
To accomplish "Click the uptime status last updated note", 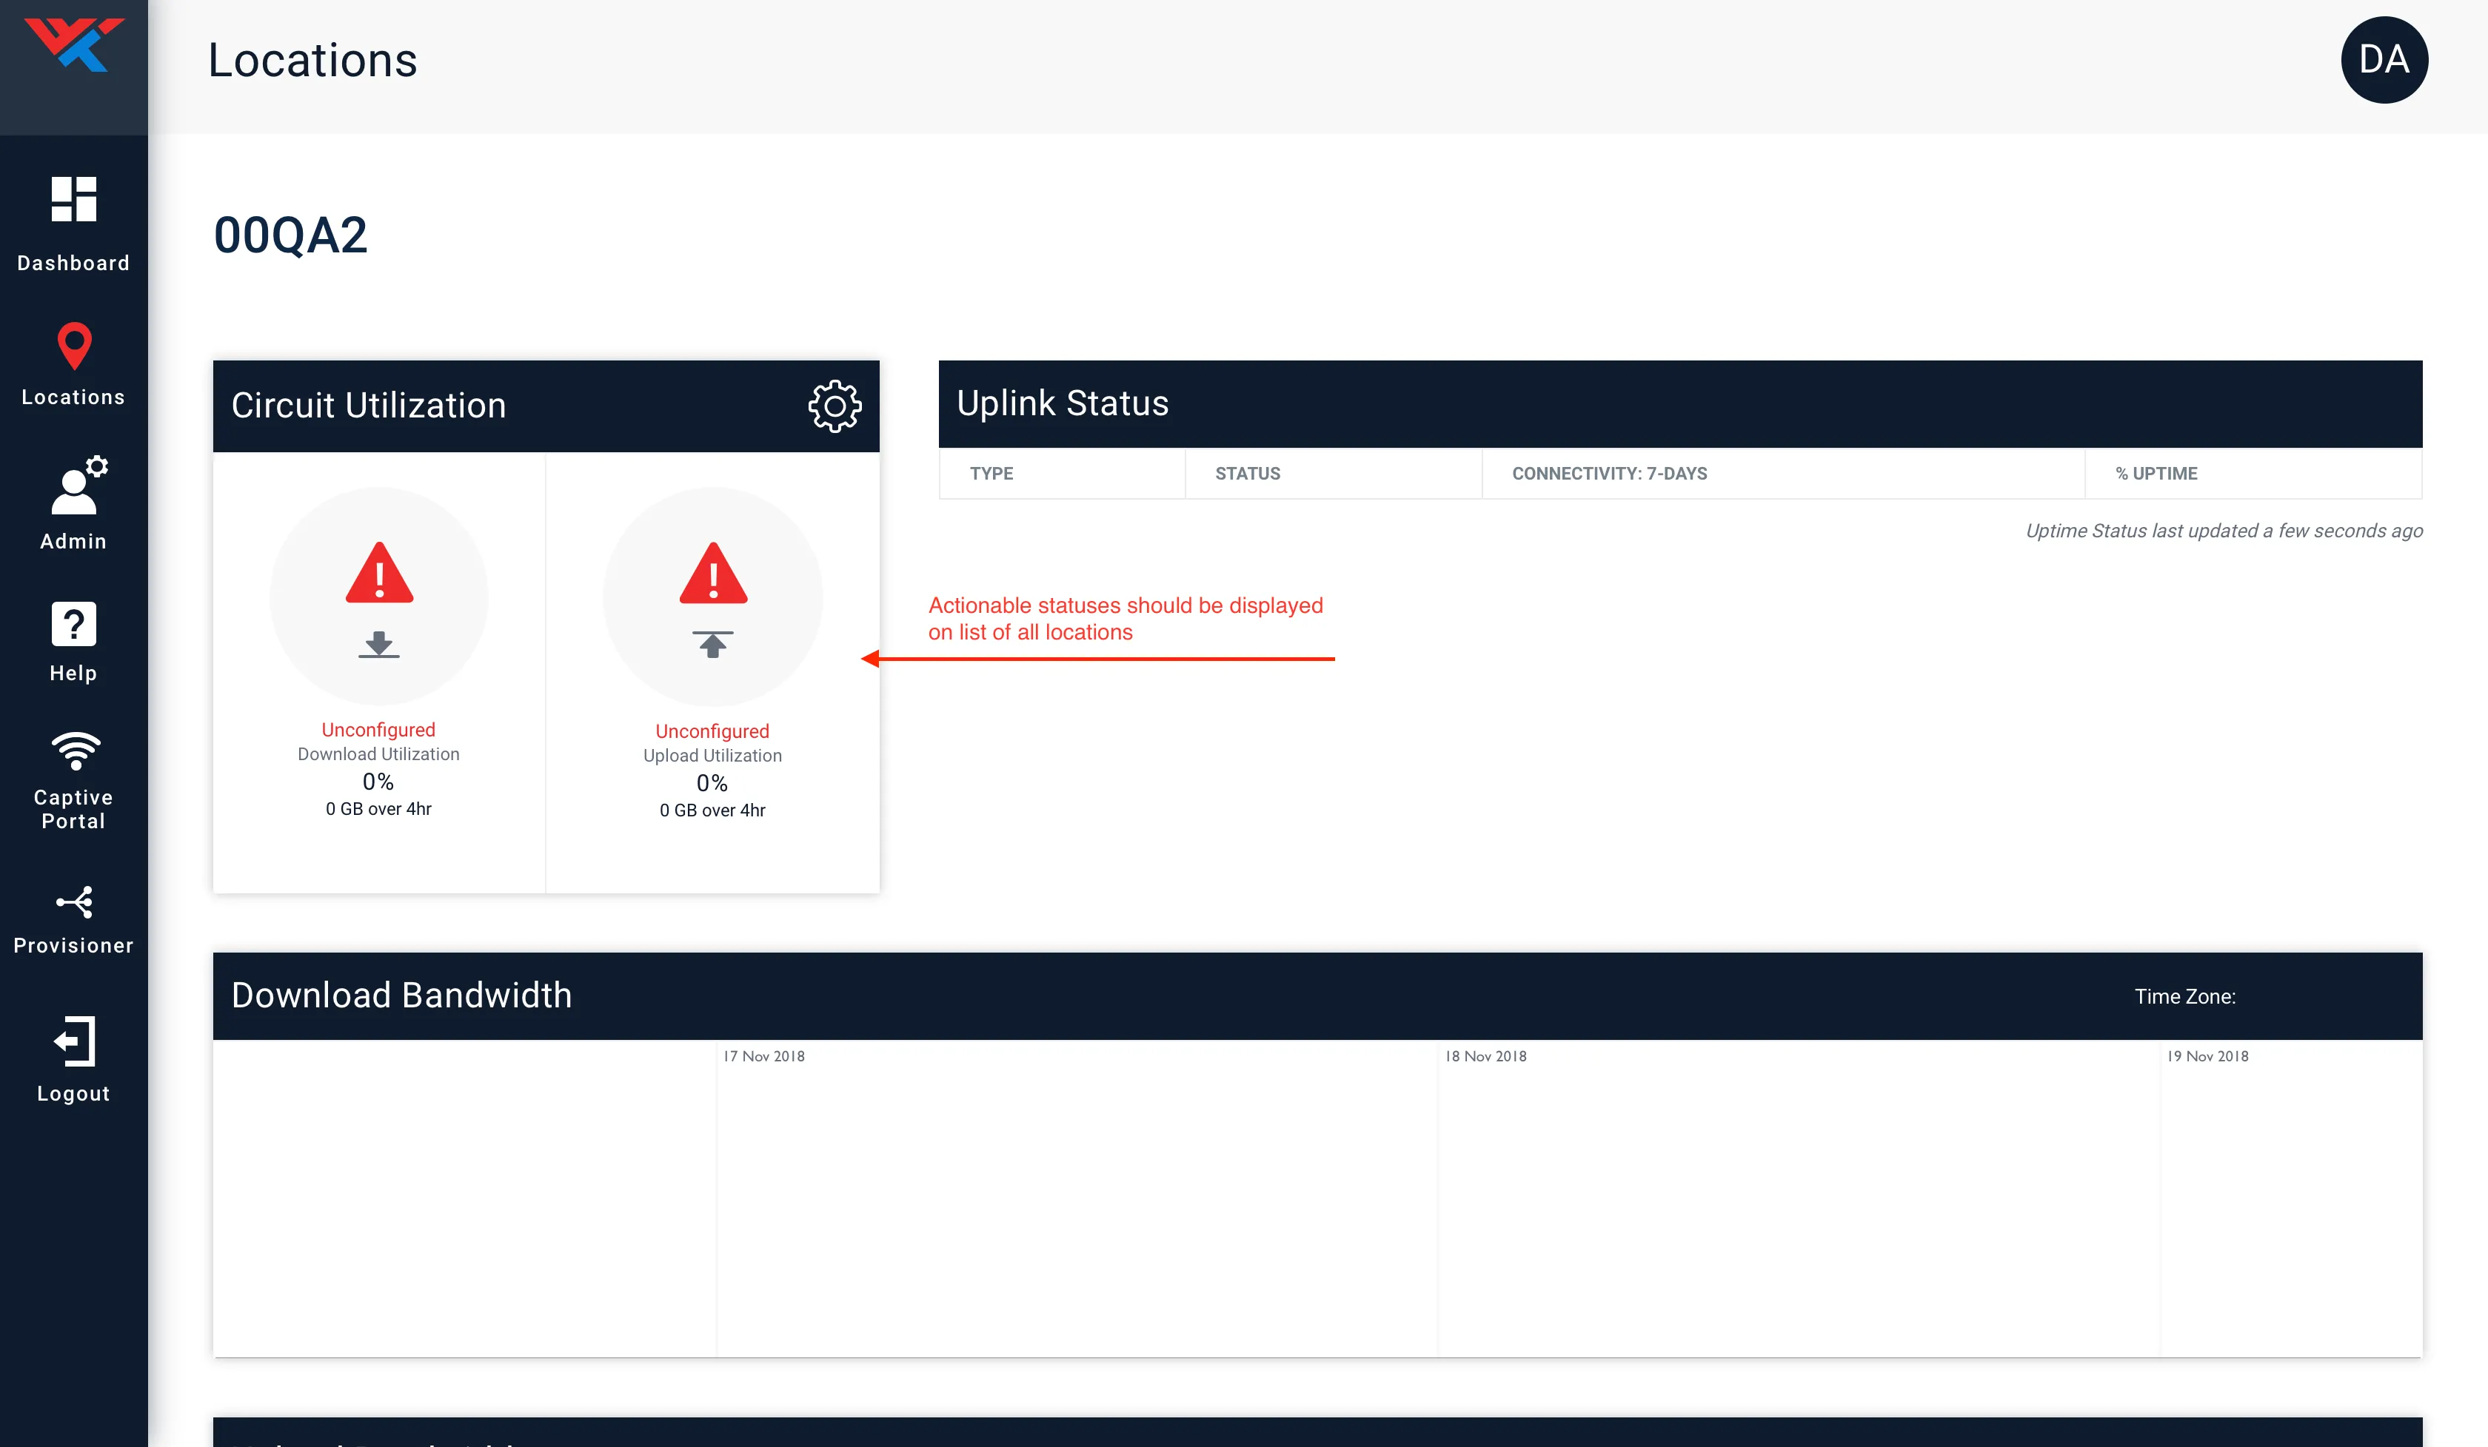I will pos(2224,531).
